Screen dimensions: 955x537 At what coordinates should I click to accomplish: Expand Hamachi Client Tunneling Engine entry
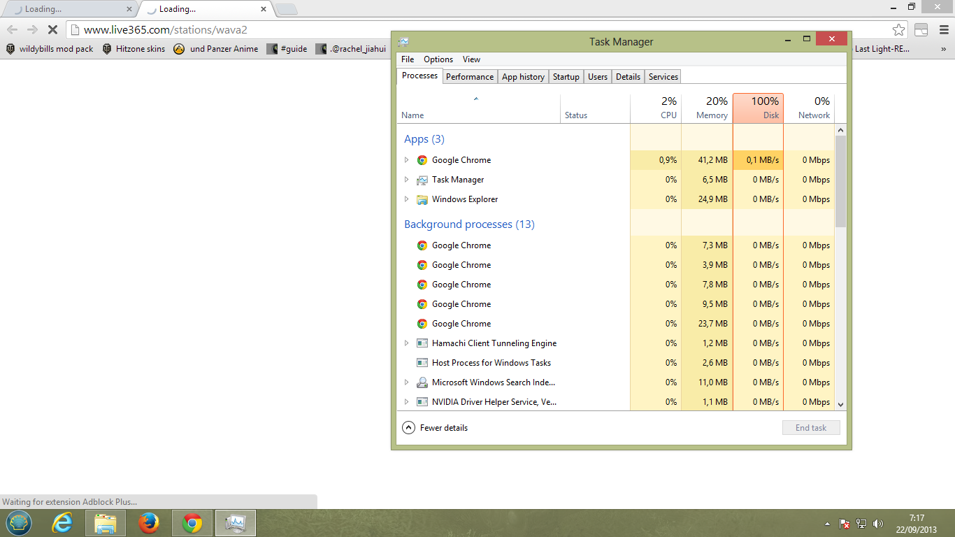(x=406, y=343)
